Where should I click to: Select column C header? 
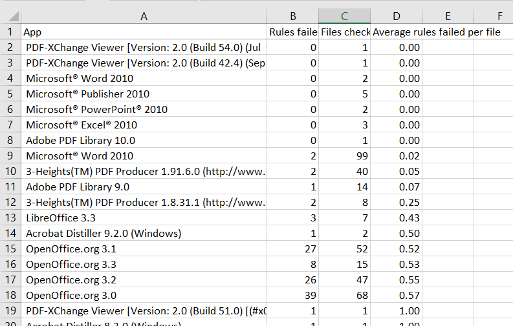point(345,16)
